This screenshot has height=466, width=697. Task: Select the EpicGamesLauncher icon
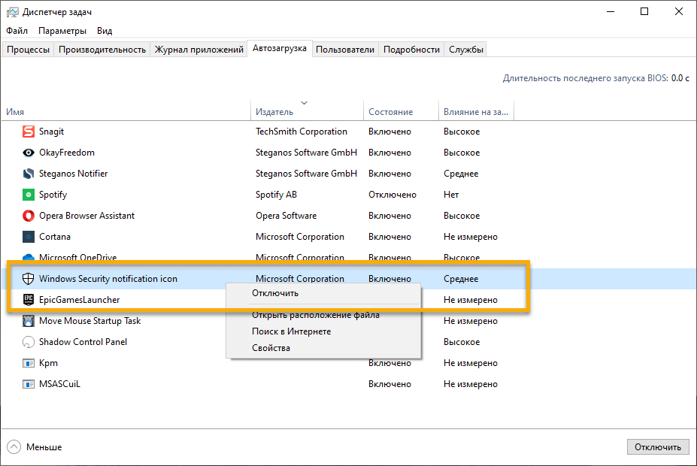coord(29,300)
